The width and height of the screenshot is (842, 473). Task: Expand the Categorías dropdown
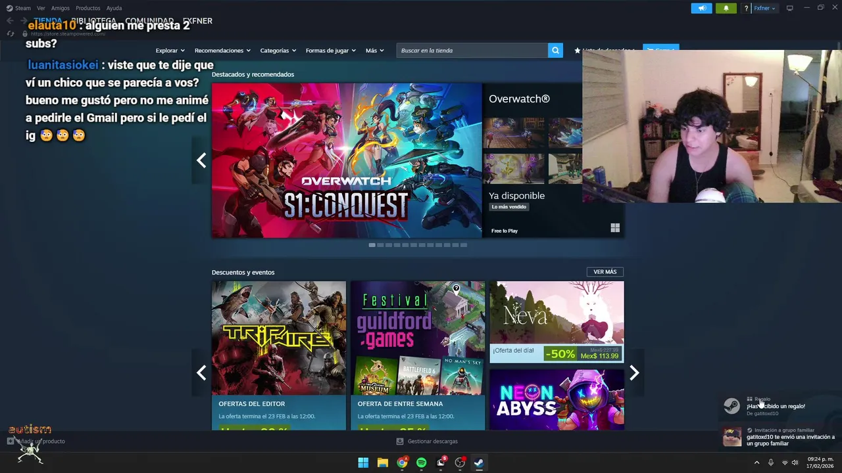coord(278,50)
